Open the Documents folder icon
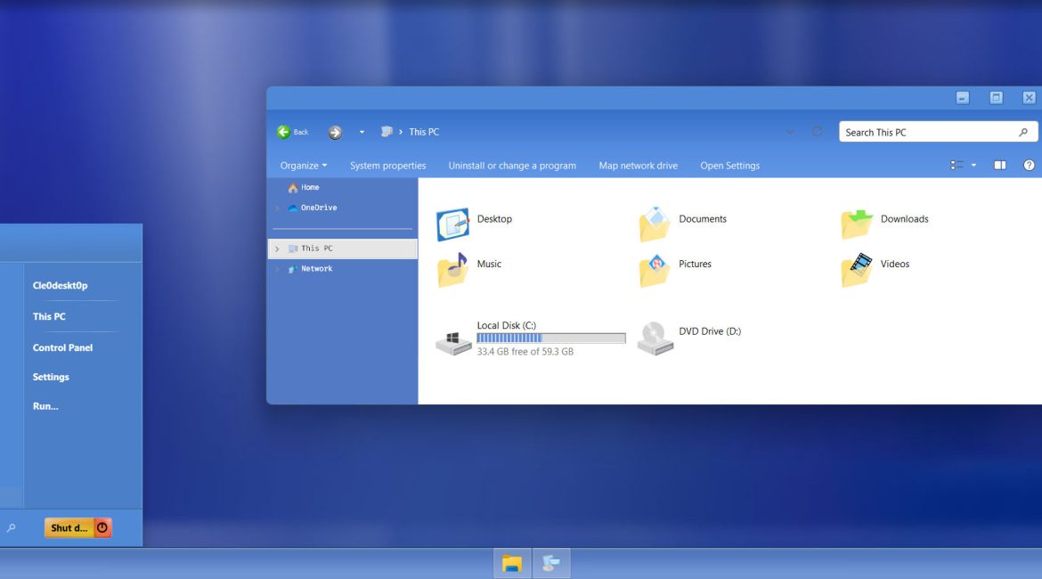 coord(655,224)
